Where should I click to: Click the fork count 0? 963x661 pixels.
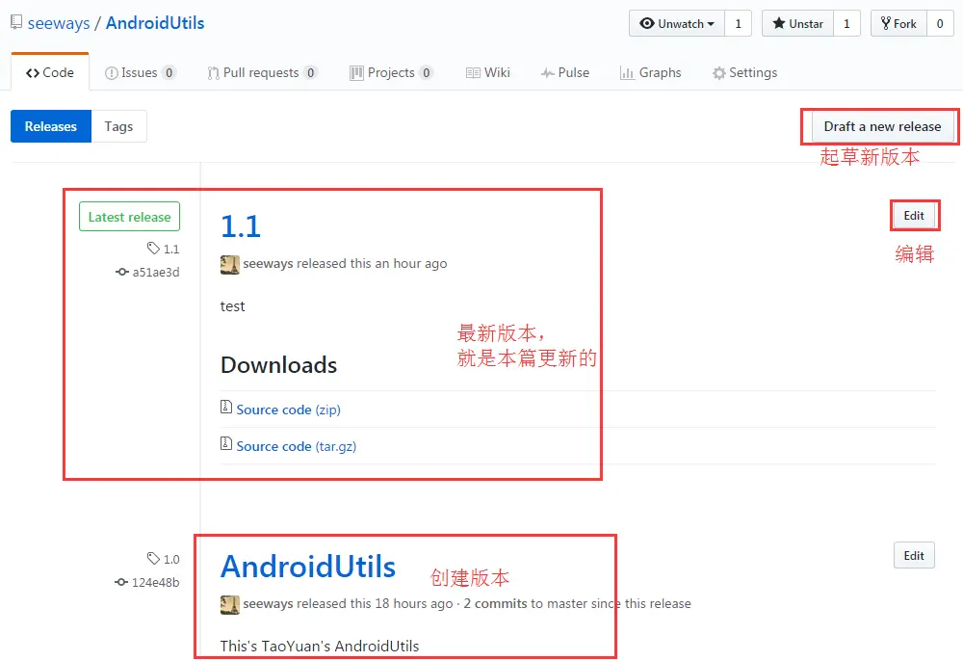pos(940,23)
